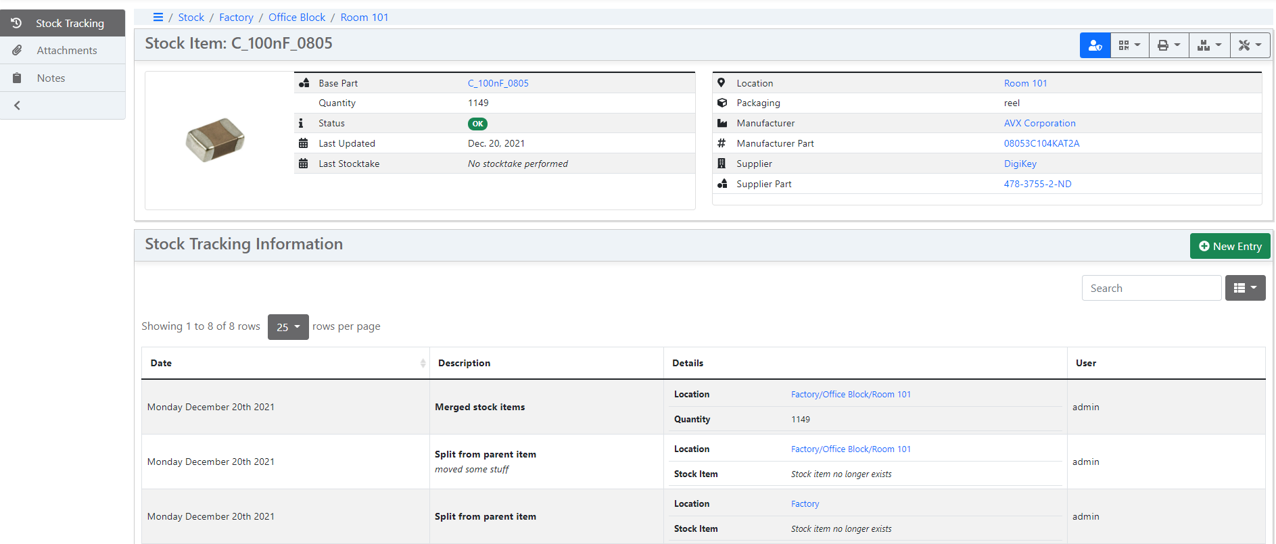The height and width of the screenshot is (544, 1276).
Task: Collapse the sidebar with the chevron
Action: point(18,105)
